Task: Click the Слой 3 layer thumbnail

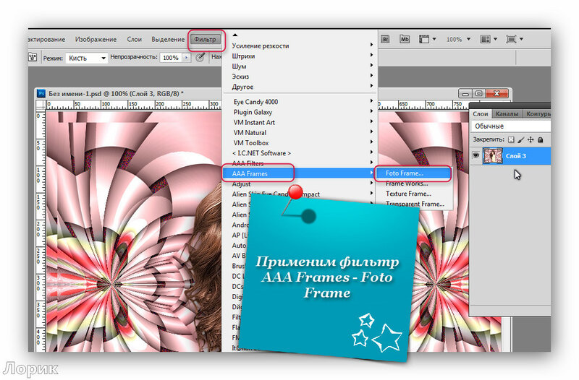Action: click(x=493, y=155)
